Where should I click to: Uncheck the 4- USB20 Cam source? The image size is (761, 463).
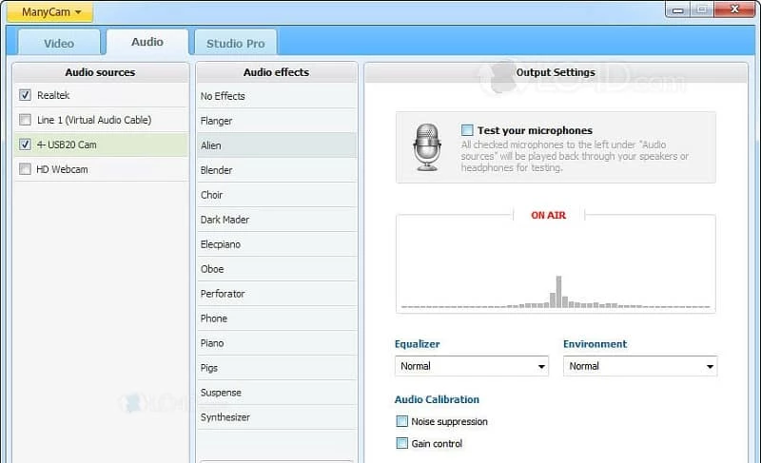click(25, 145)
